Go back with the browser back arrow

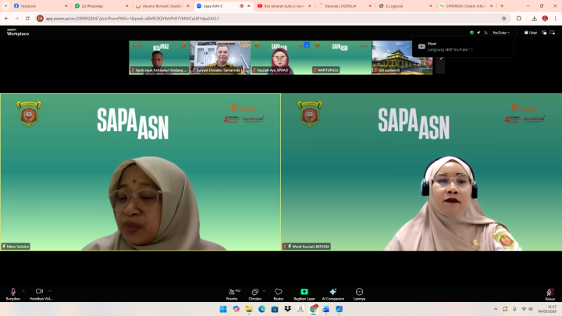6,18
